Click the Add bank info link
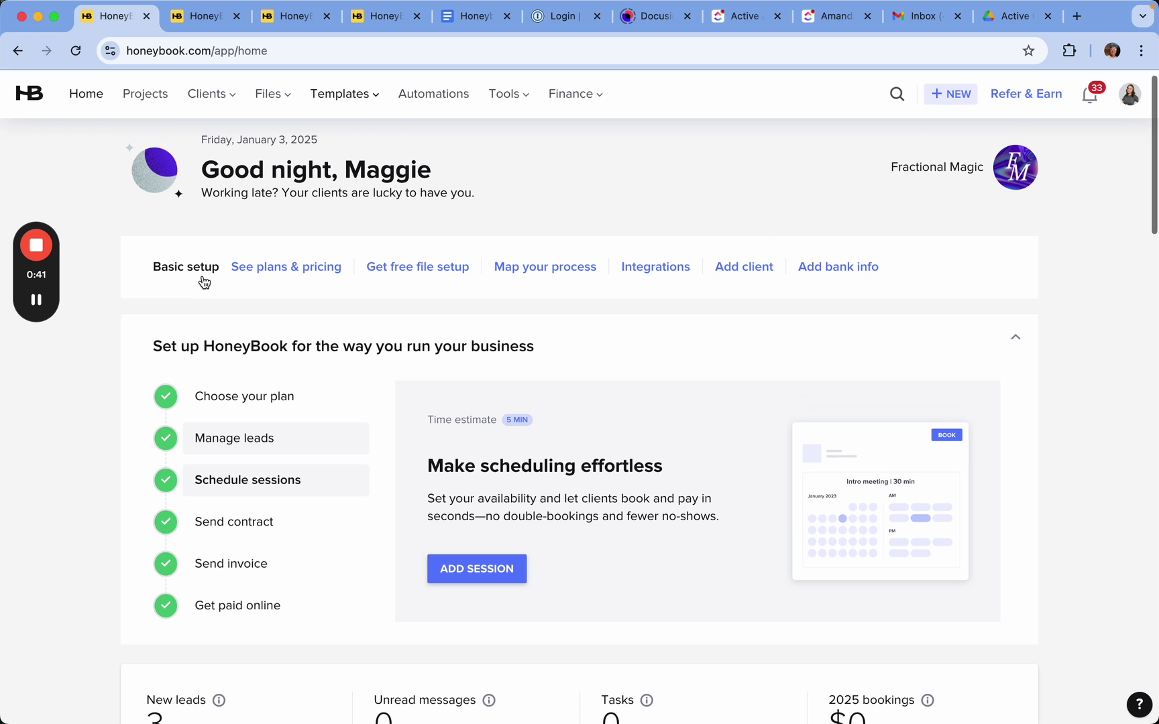The width and height of the screenshot is (1159, 724). pyautogui.click(x=838, y=267)
